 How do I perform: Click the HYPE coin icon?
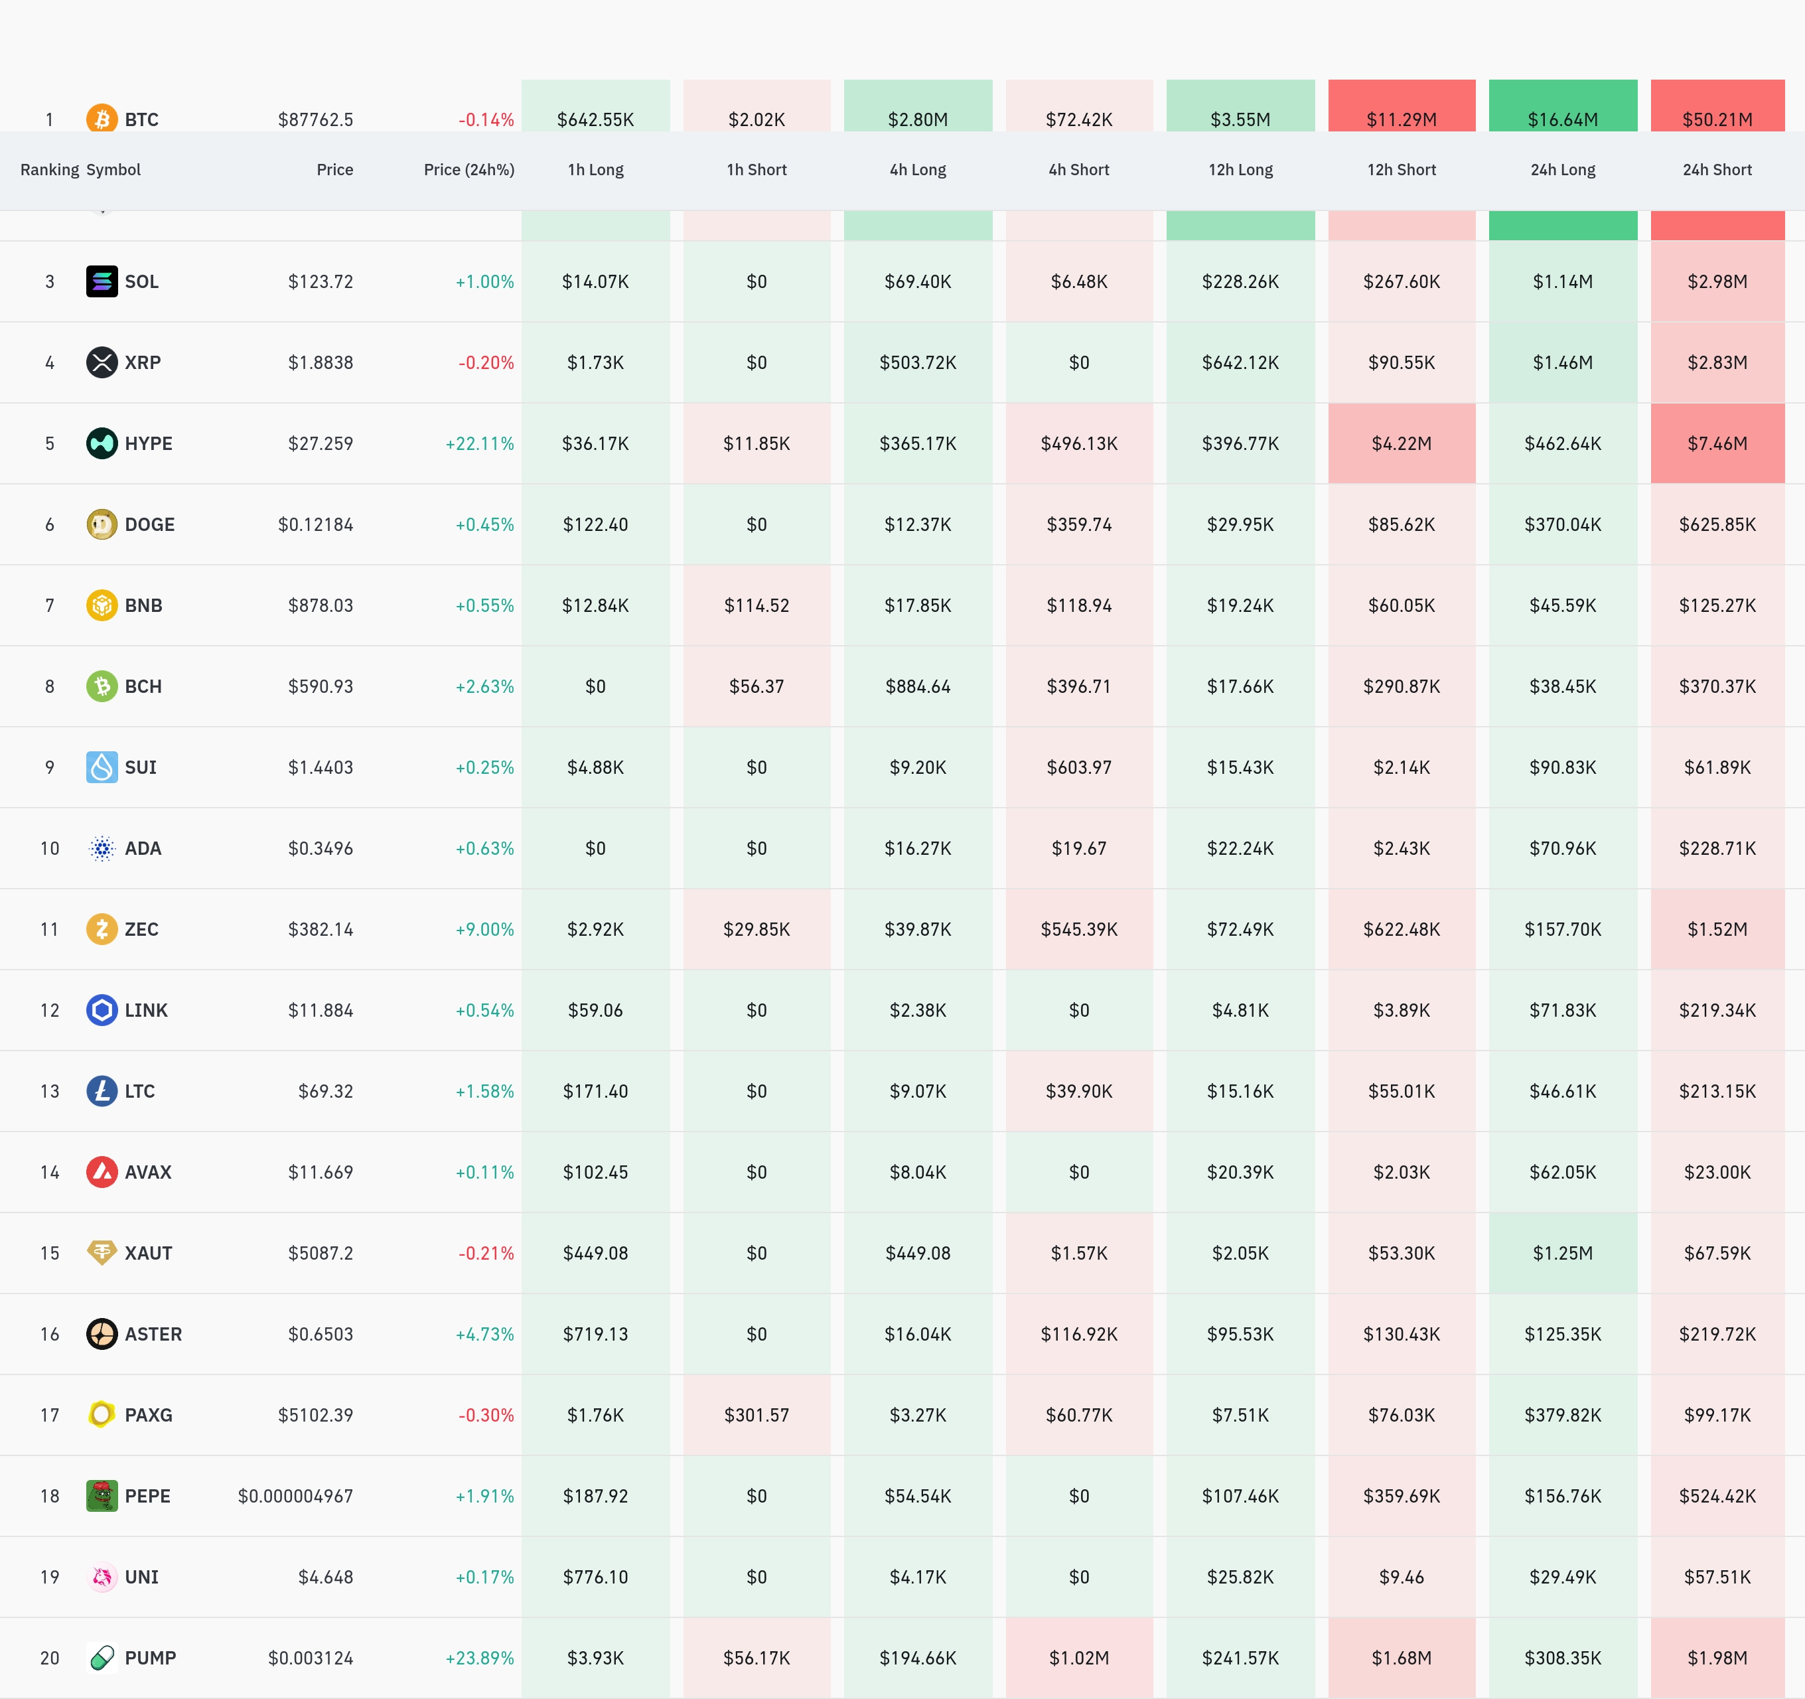(x=102, y=443)
